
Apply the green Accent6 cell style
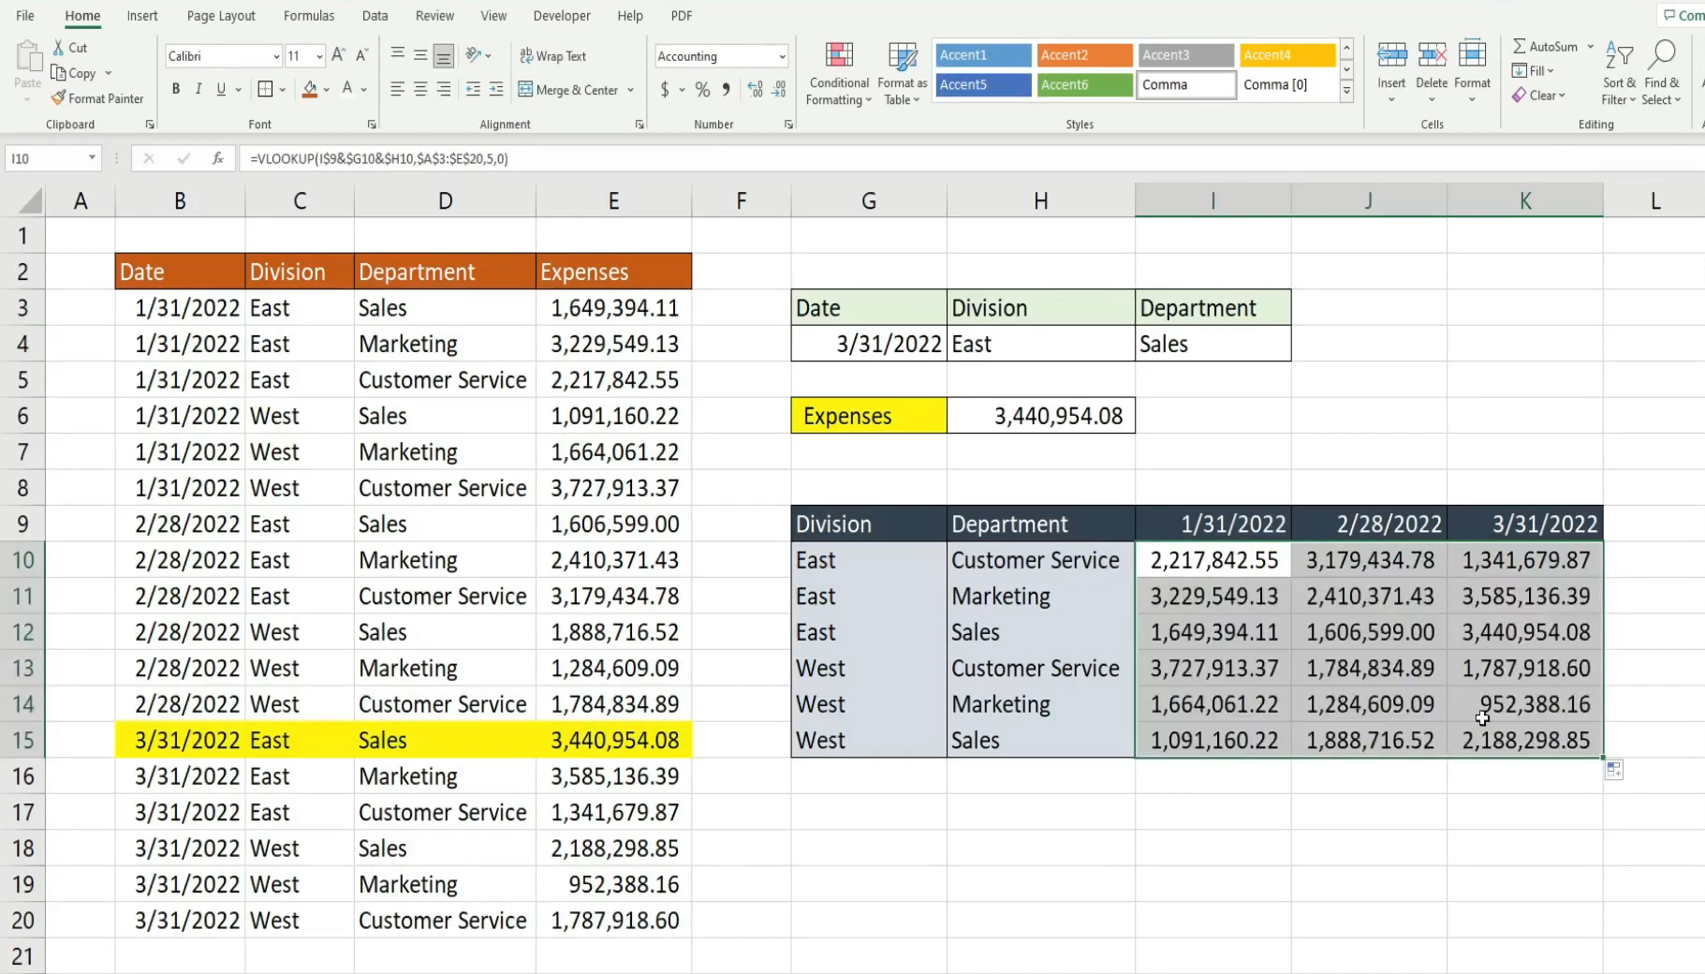[x=1084, y=84]
